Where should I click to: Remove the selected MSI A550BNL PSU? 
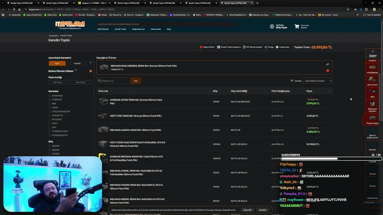pos(328,71)
